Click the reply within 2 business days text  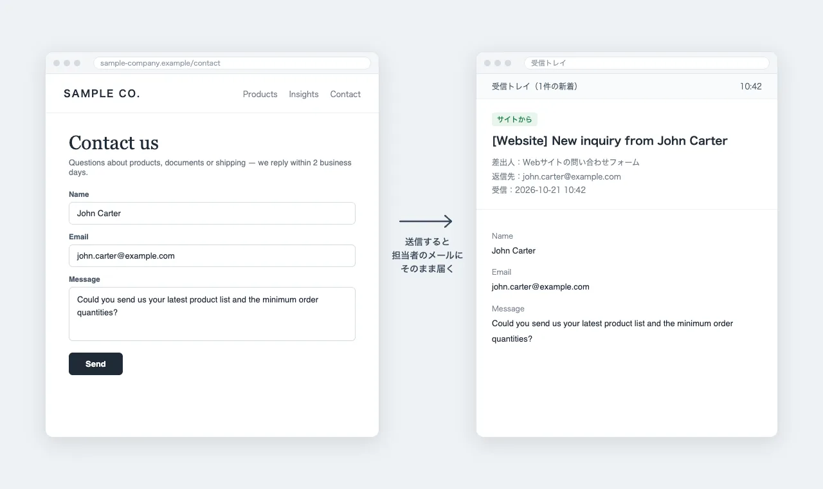pos(210,167)
